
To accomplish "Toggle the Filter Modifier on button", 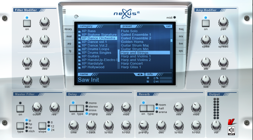I will (27, 23).
